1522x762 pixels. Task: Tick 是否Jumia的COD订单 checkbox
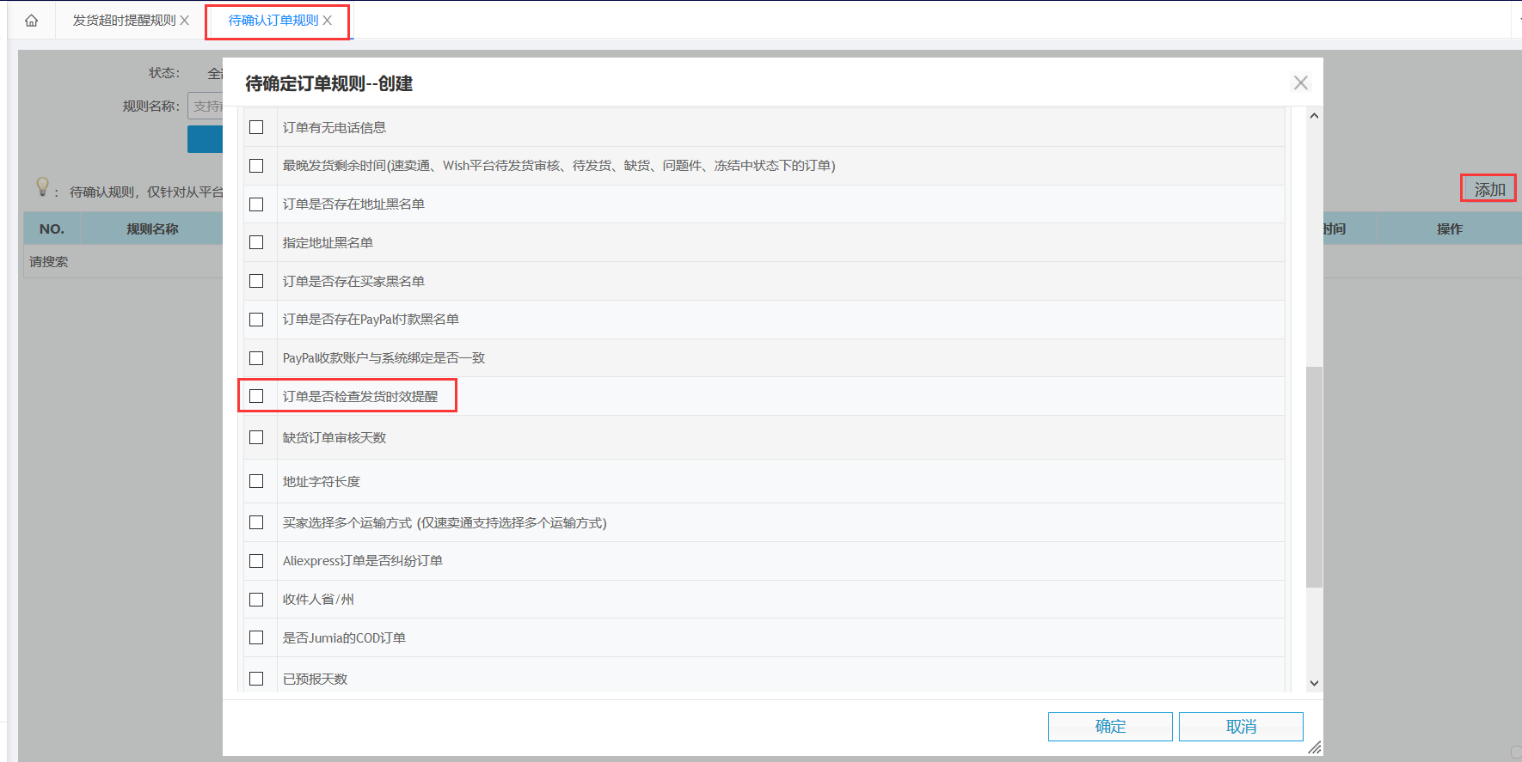point(256,637)
